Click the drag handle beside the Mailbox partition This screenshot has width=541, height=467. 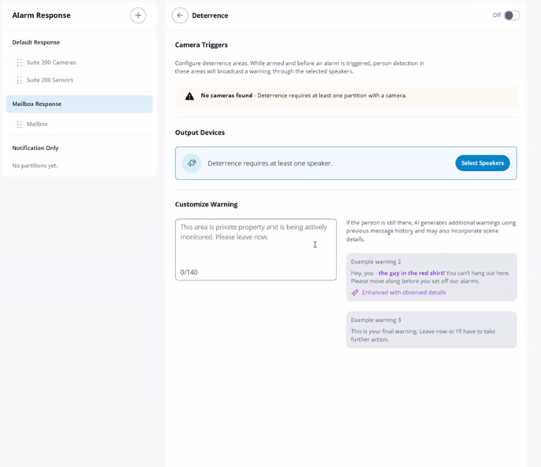[x=20, y=124]
